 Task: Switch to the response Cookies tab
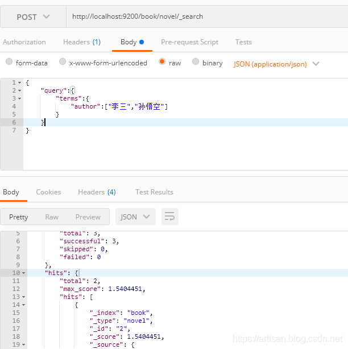coord(48,192)
